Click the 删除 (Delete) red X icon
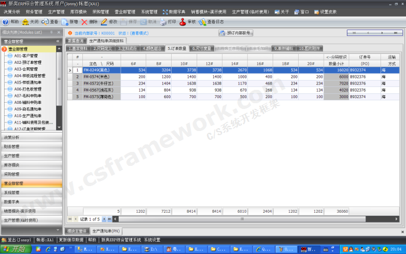The width and height of the screenshot is (406, 254). [x=85, y=21]
